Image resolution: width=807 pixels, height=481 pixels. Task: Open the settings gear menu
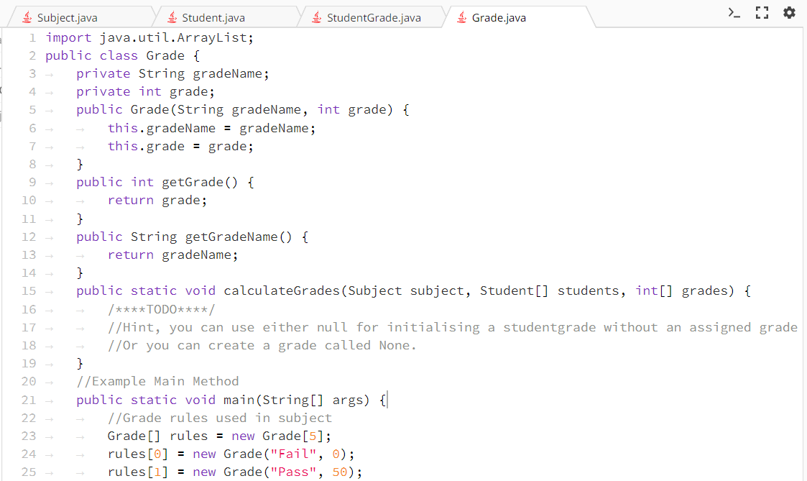(x=789, y=12)
